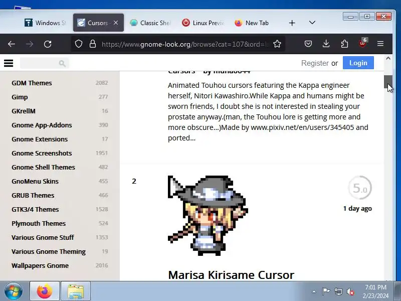Open the Various Gnome Stuff category
The width and height of the screenshot is (401, 301).
click(x=43, y=237)
